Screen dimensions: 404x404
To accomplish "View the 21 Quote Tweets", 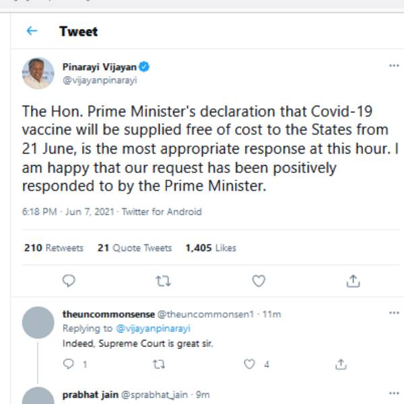I will coord(135,248).
